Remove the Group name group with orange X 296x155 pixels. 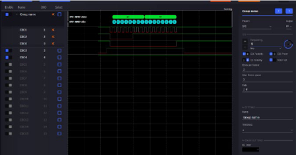coord(53,14)
